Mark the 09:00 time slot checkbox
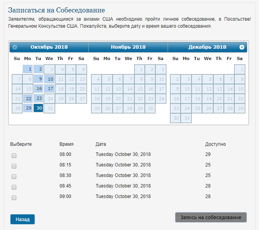 tap(14, 198)
